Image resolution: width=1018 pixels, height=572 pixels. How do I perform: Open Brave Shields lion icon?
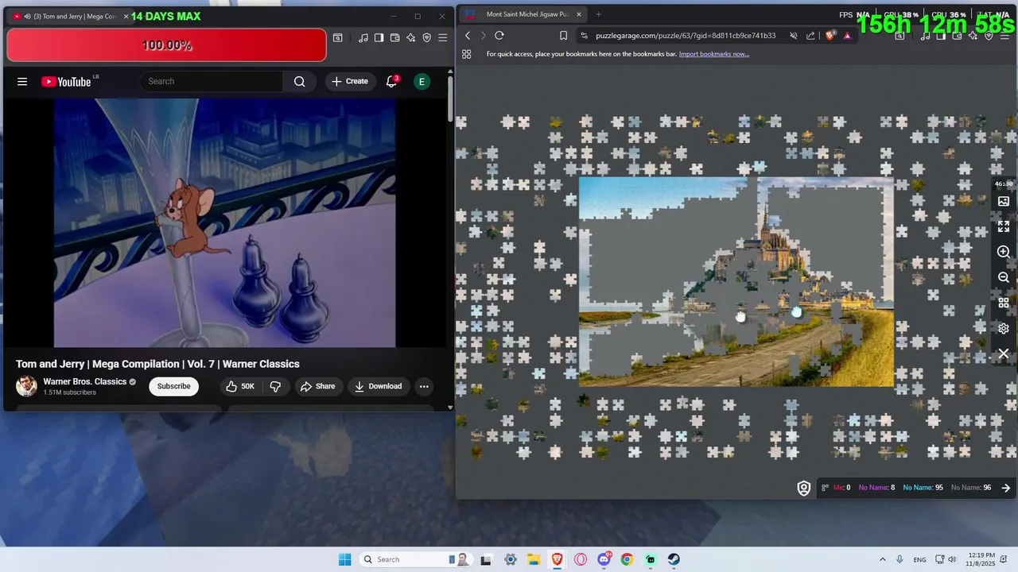(832, 36)
